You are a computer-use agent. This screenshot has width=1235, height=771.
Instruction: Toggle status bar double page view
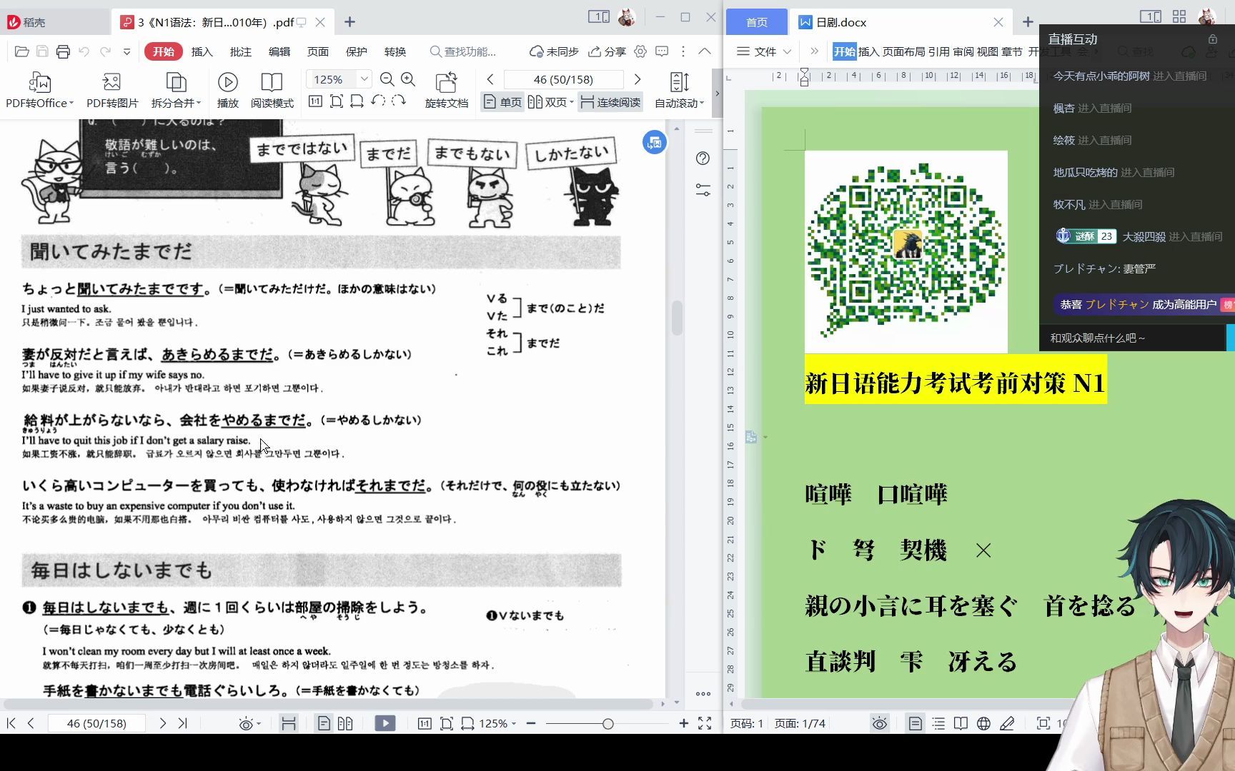click(x=345, y=724)
